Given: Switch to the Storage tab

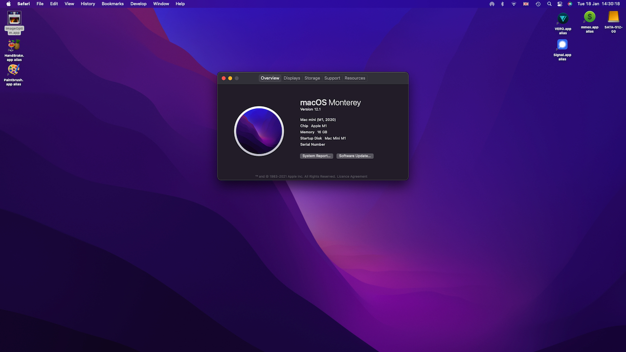Looking at the screenshot, I should (x=312, y=78).
